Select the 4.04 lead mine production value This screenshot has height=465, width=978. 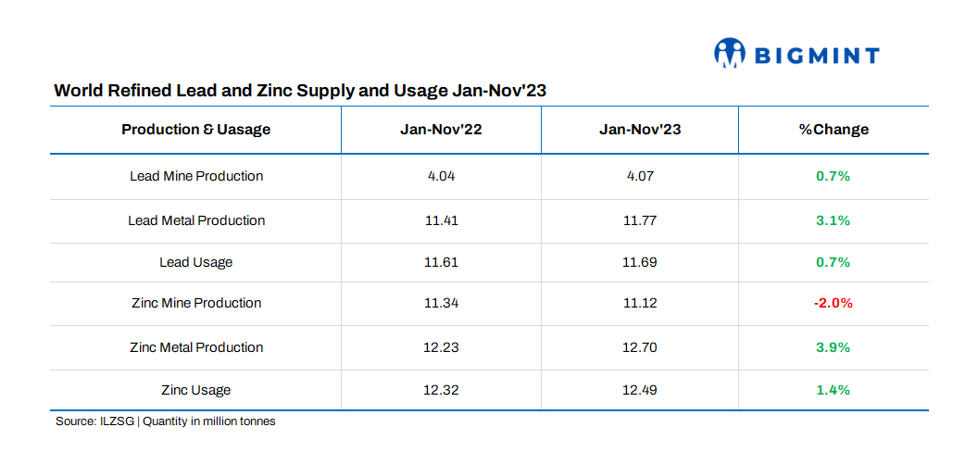click(441, 176)
